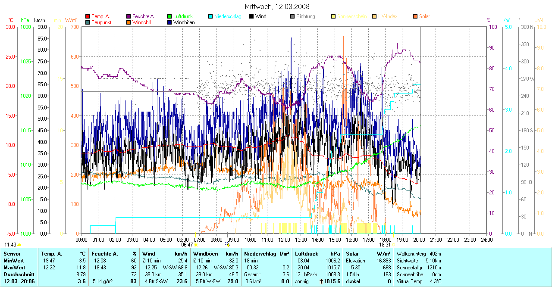Click the sunrise marker at 06:47
The image size is (552, 287).
point(196,244)
